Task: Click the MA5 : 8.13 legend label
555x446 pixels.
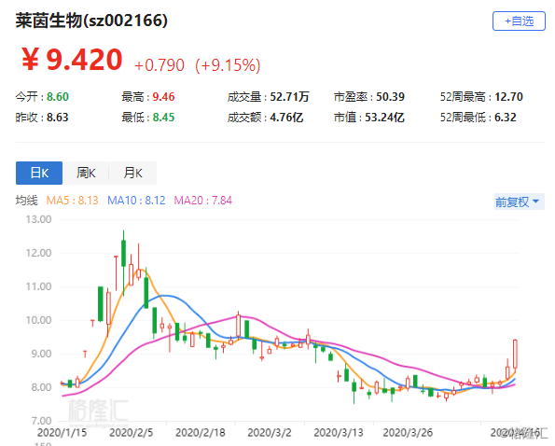Action: (72, 201)
